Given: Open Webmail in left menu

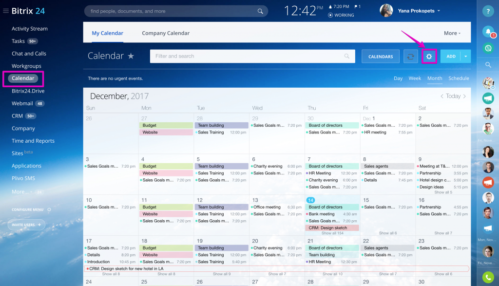Looking at the screenshot, I should click(22, 103).
